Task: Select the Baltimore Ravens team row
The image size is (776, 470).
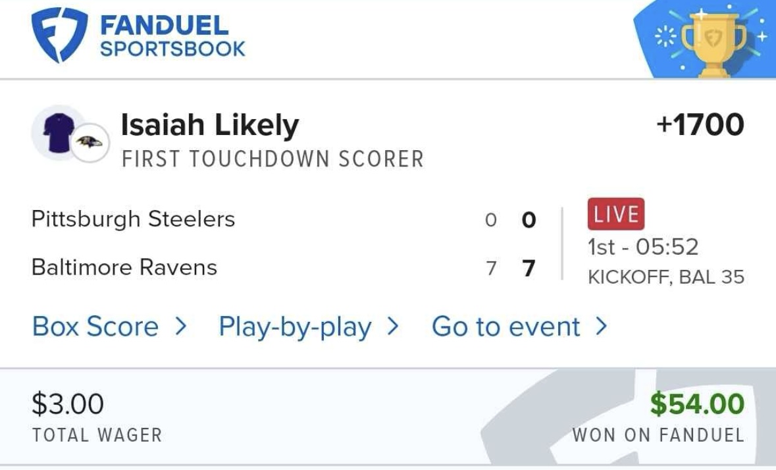Action: click(124, 267)
